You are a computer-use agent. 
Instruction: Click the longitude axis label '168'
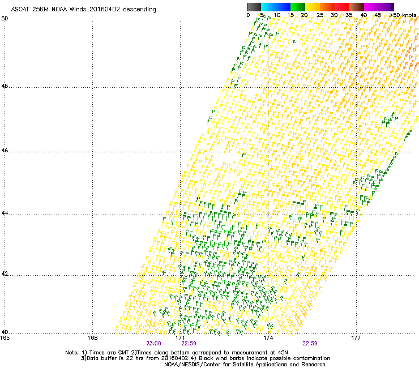coord(92,337)
